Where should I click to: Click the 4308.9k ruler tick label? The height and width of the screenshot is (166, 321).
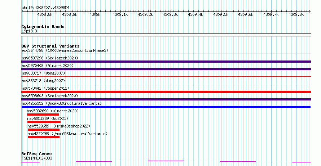click(x=70, y=15)
